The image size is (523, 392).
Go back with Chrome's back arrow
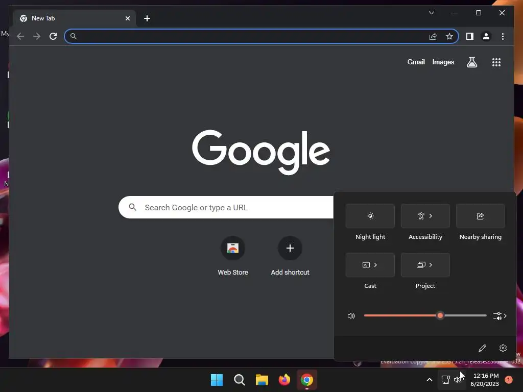tap(20, 36)
